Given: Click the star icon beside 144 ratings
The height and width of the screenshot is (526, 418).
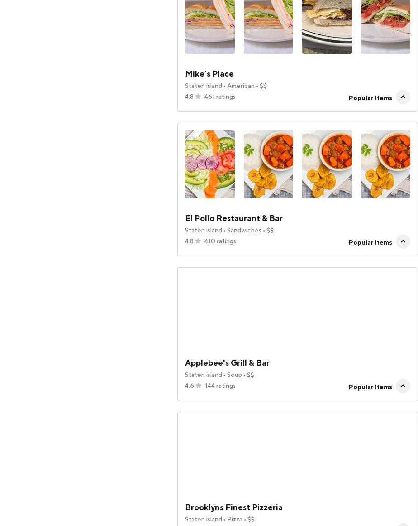Looking at the screenshot, I should tap(199, 386).
